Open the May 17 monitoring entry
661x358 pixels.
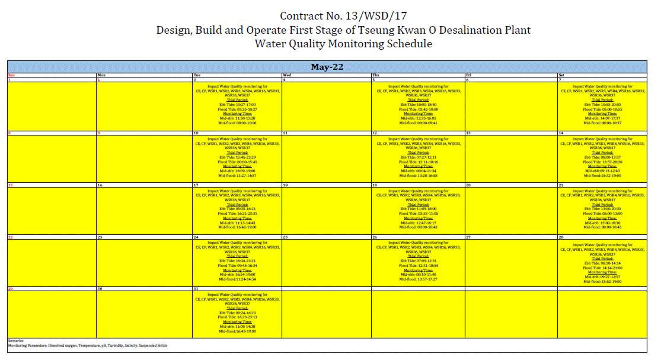(x=237, y=209)
